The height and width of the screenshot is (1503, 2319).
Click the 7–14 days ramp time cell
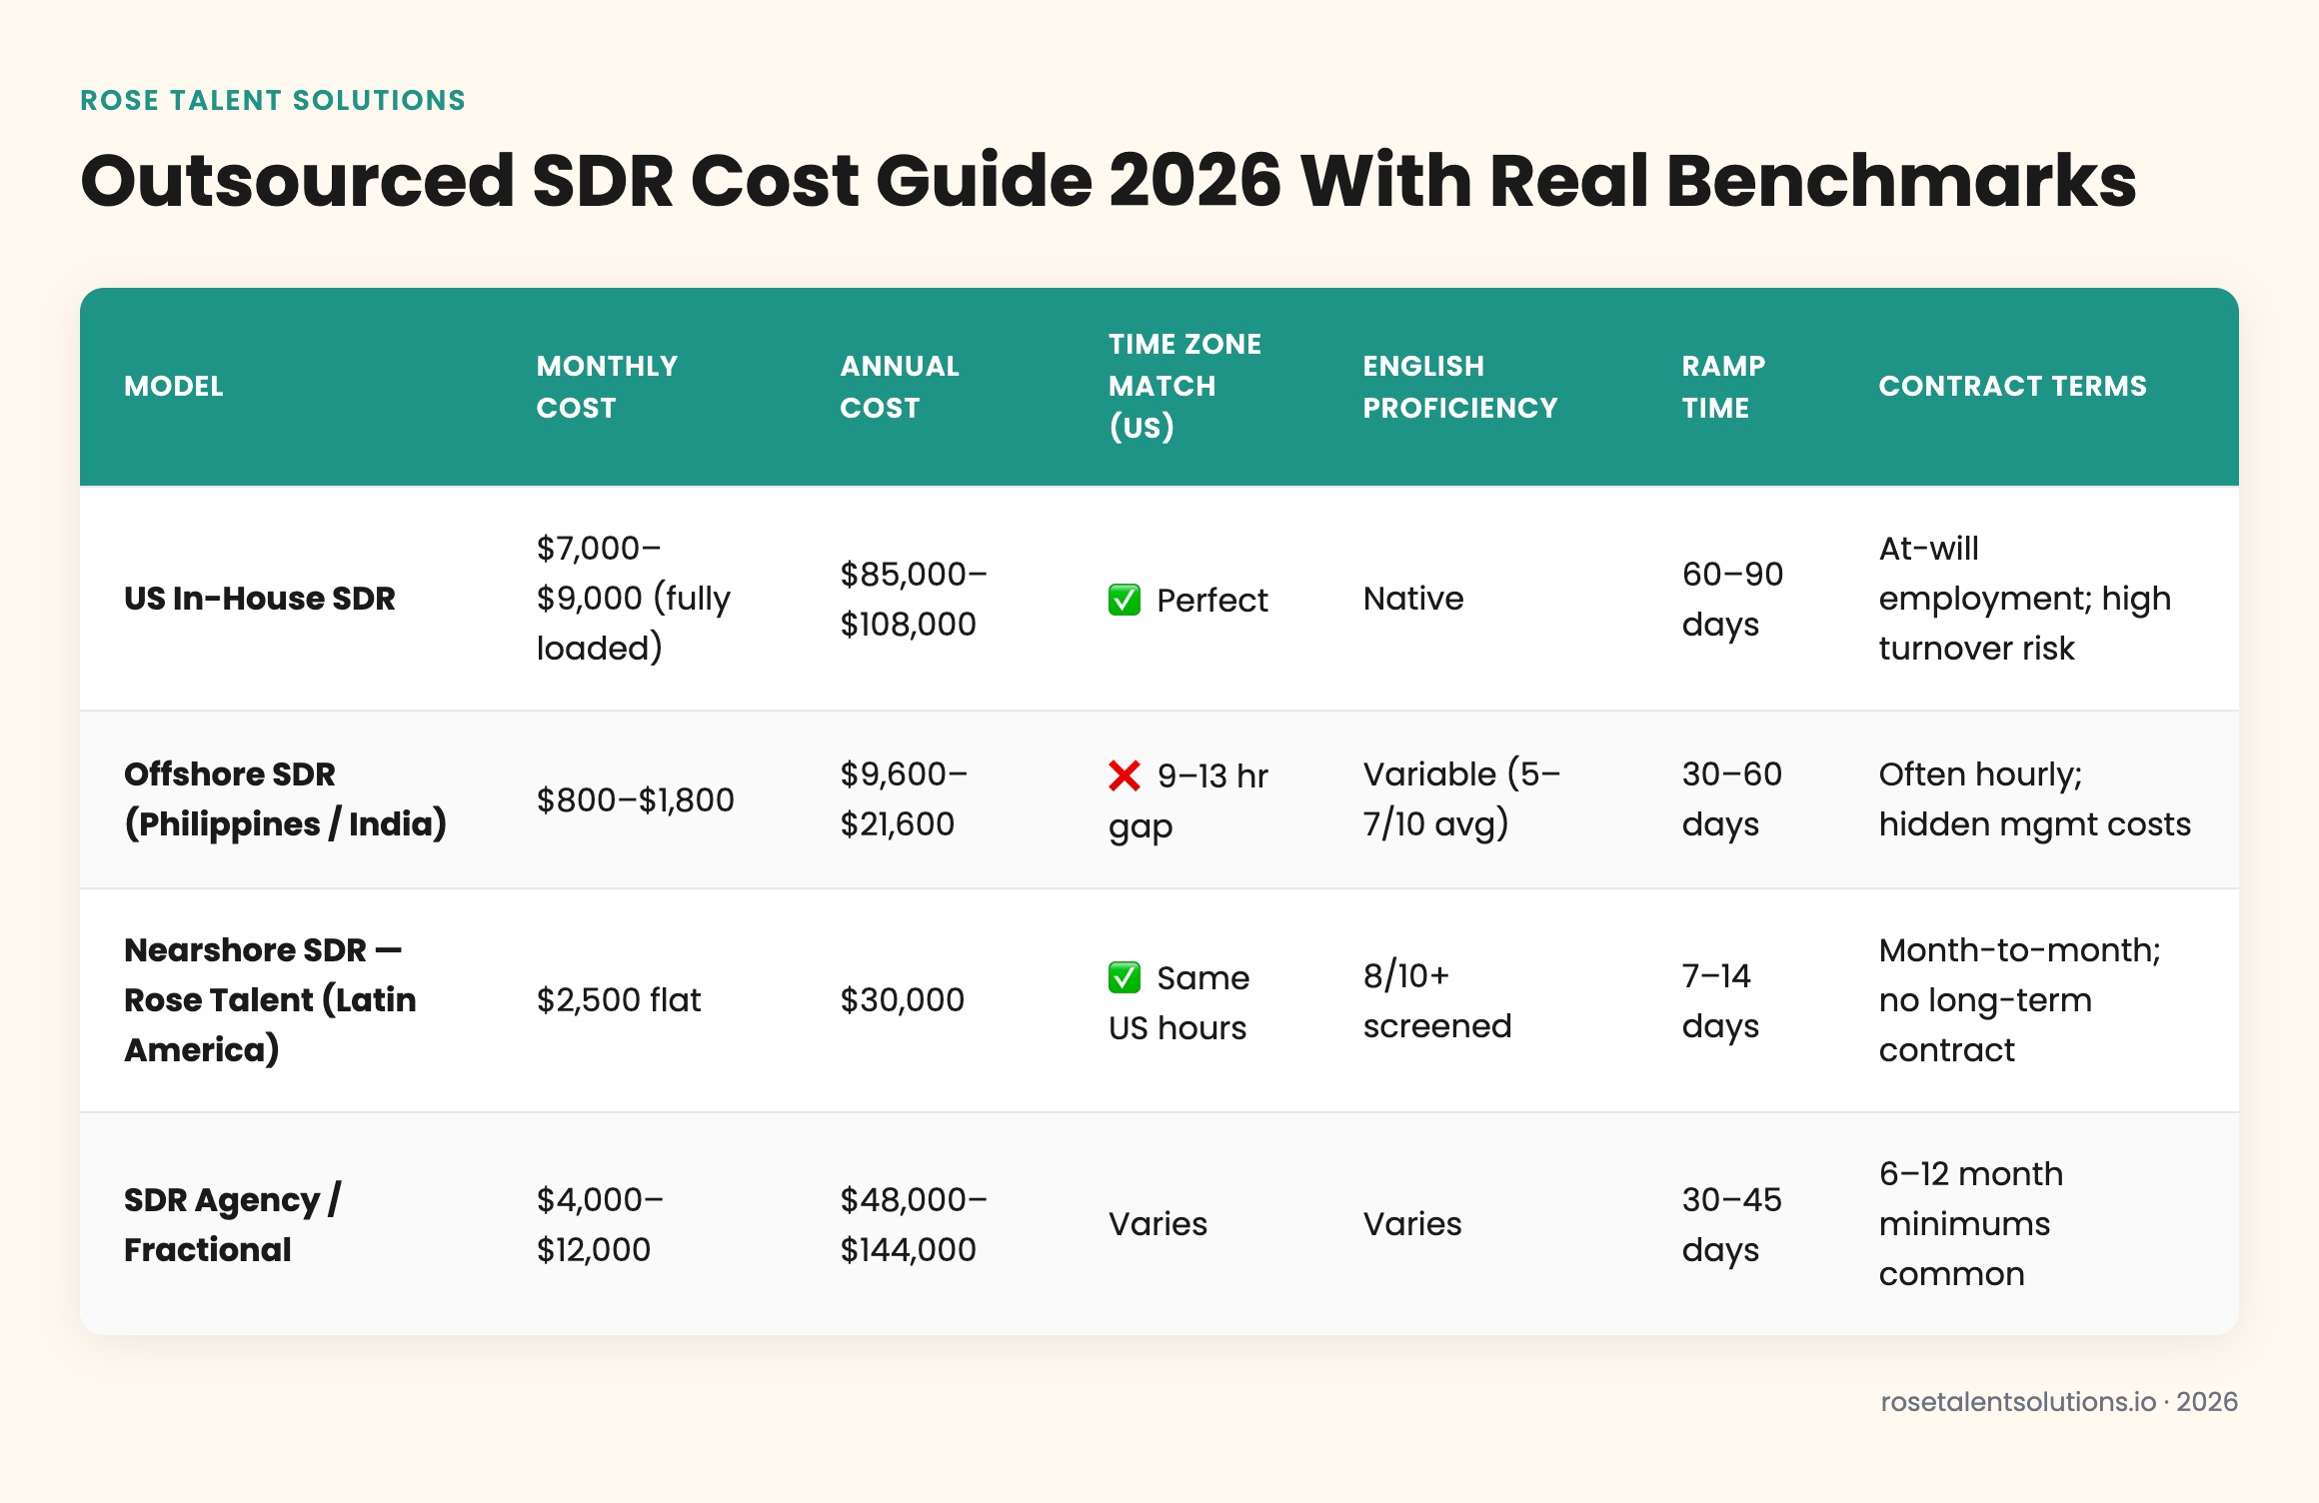click(x=1720, y=1000)
